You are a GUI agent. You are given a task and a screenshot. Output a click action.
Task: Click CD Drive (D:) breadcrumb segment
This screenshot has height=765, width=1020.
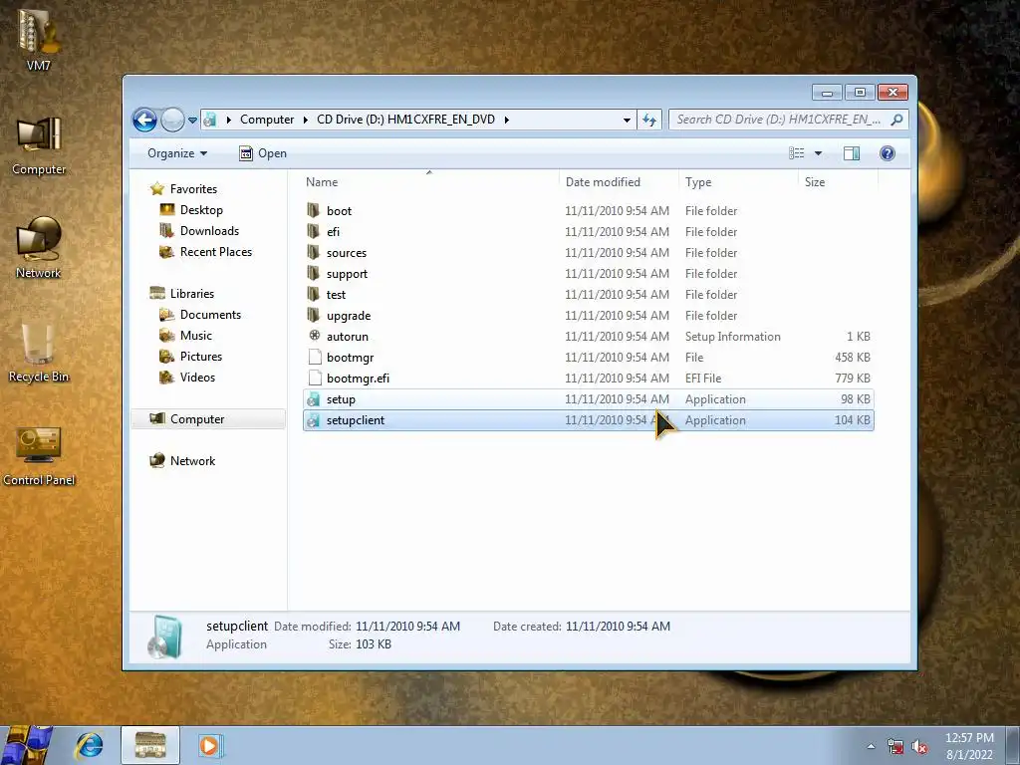406,120
